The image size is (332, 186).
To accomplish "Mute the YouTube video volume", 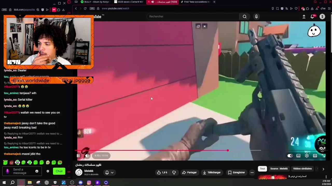I will pyautogui.click(x=87, y=156).
